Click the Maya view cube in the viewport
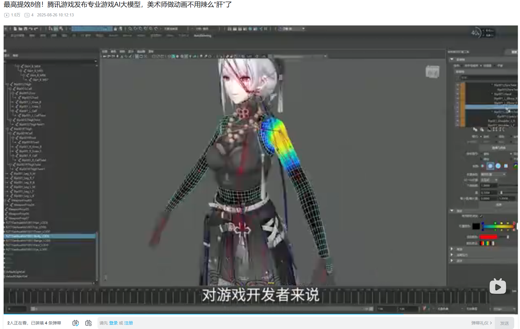Viewport: 520px width, 329px height. (x=432, y=72)
